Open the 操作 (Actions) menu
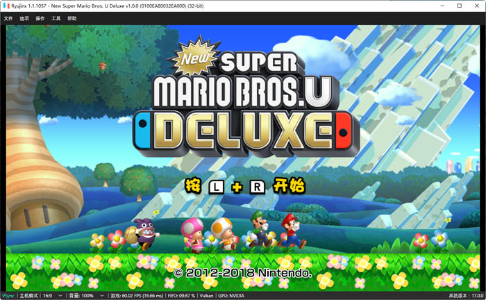Viewport: 486px width, 300px height. (40, 18)
